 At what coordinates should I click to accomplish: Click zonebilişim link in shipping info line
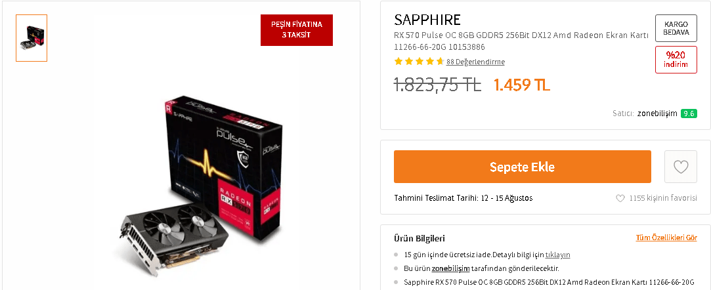450,269
